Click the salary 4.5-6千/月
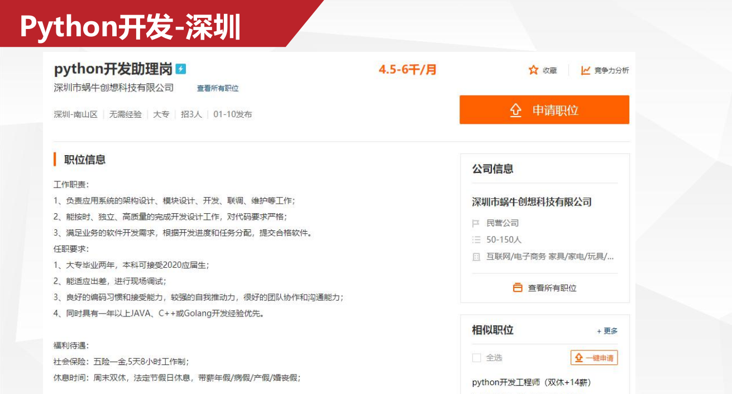 click(408, 70)
